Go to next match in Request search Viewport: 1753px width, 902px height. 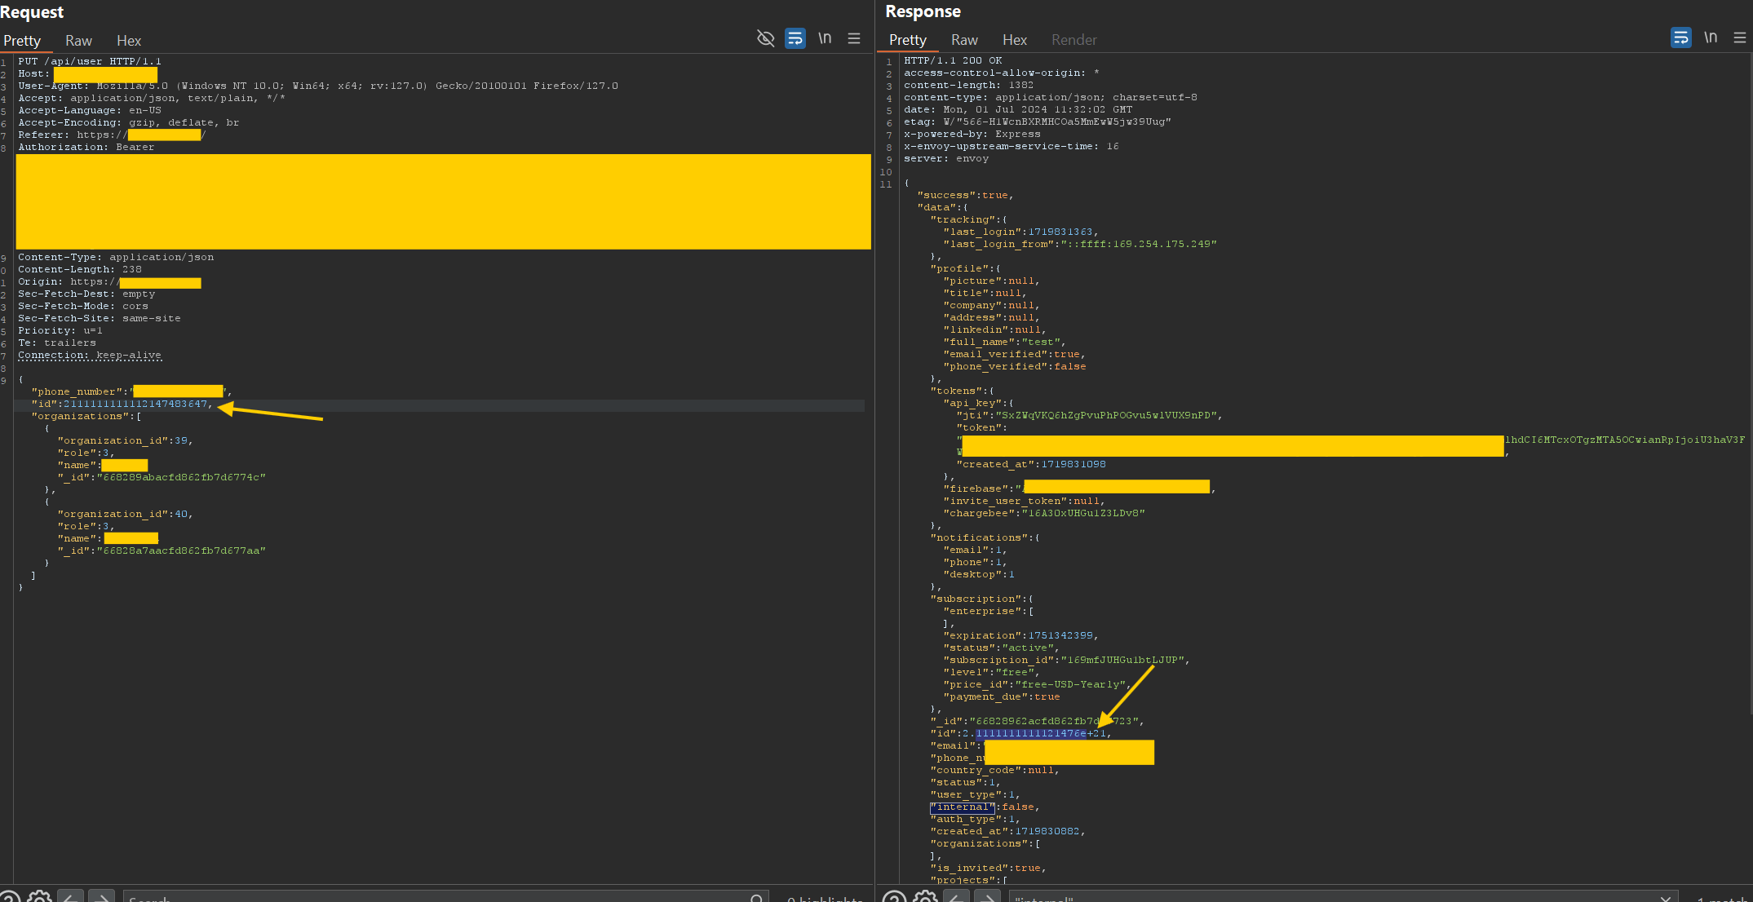(x=101, y=897)
